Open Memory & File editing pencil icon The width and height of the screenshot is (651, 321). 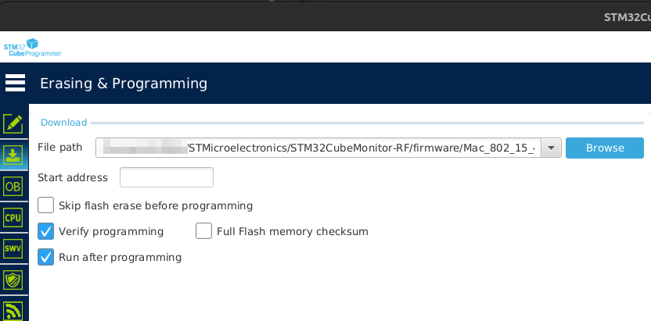13,123
